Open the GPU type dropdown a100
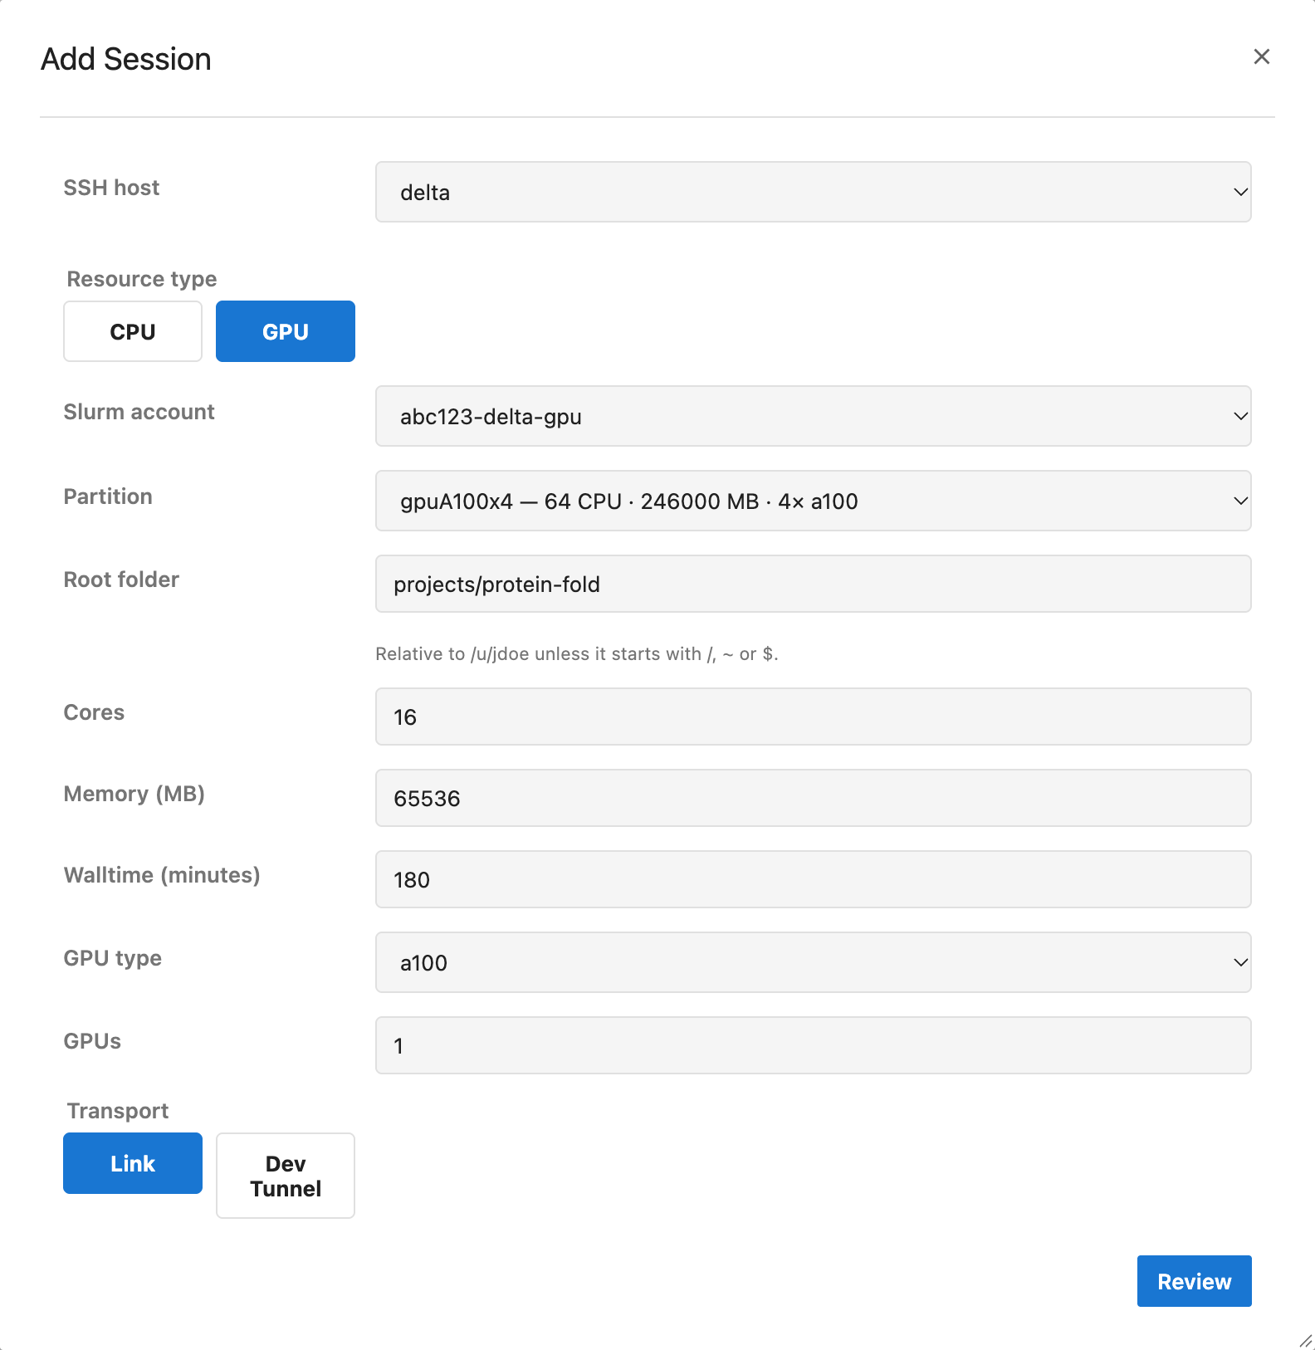 813,962
